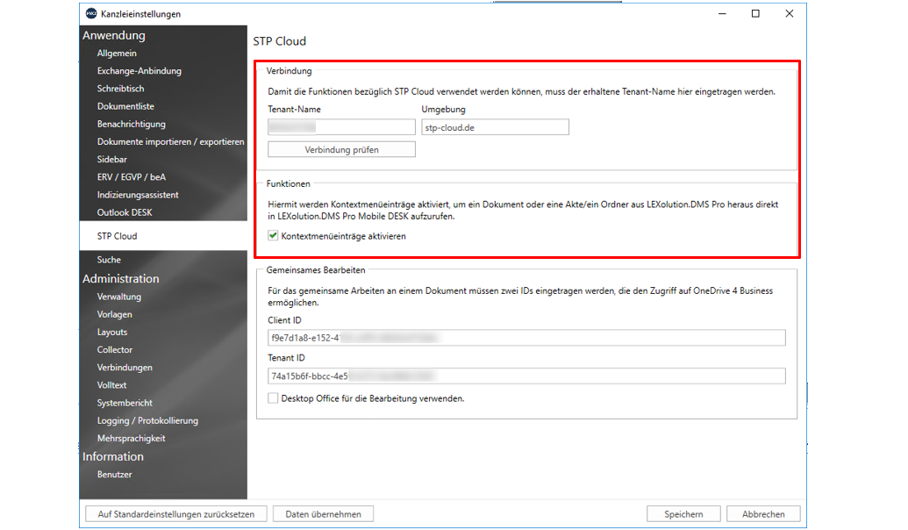Select the STP Cloud sidebar entry
The width and height of the screenshot is (908, 530).
pos(163,236)
